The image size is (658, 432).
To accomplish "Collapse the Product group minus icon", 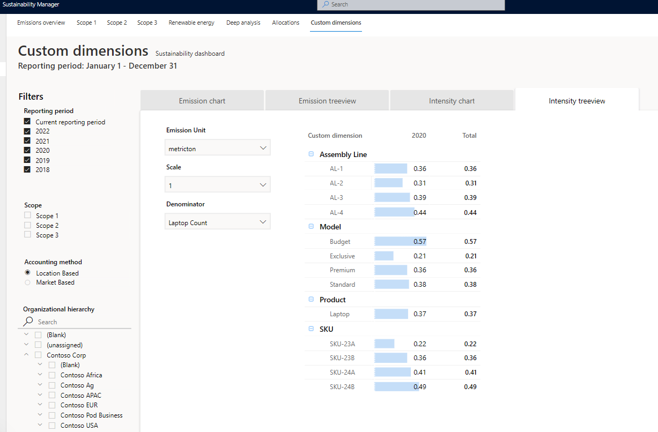I will tap(311, 300).
